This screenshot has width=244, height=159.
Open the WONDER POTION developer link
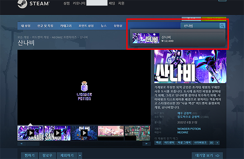point(189,129)
